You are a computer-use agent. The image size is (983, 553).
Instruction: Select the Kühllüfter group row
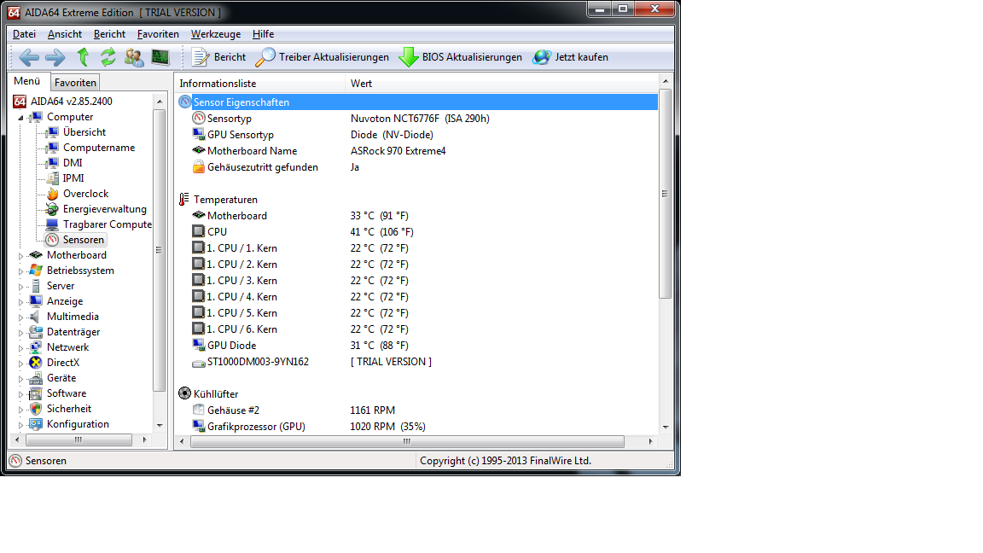coord(417,393)
